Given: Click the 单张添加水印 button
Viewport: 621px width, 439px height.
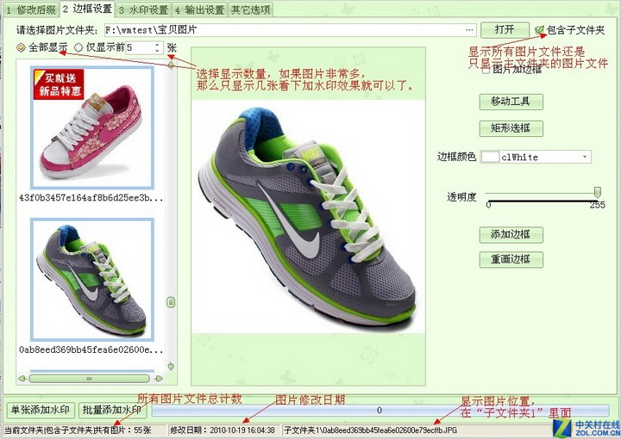Looking at the screenshot, I should pos(40,410).
